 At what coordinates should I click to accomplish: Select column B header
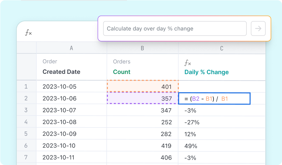pos(142,48)
